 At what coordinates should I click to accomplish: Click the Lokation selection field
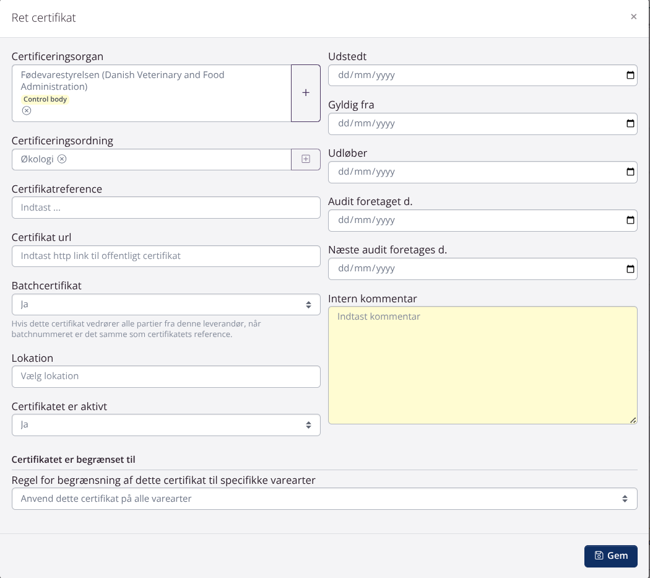[166, 377]
